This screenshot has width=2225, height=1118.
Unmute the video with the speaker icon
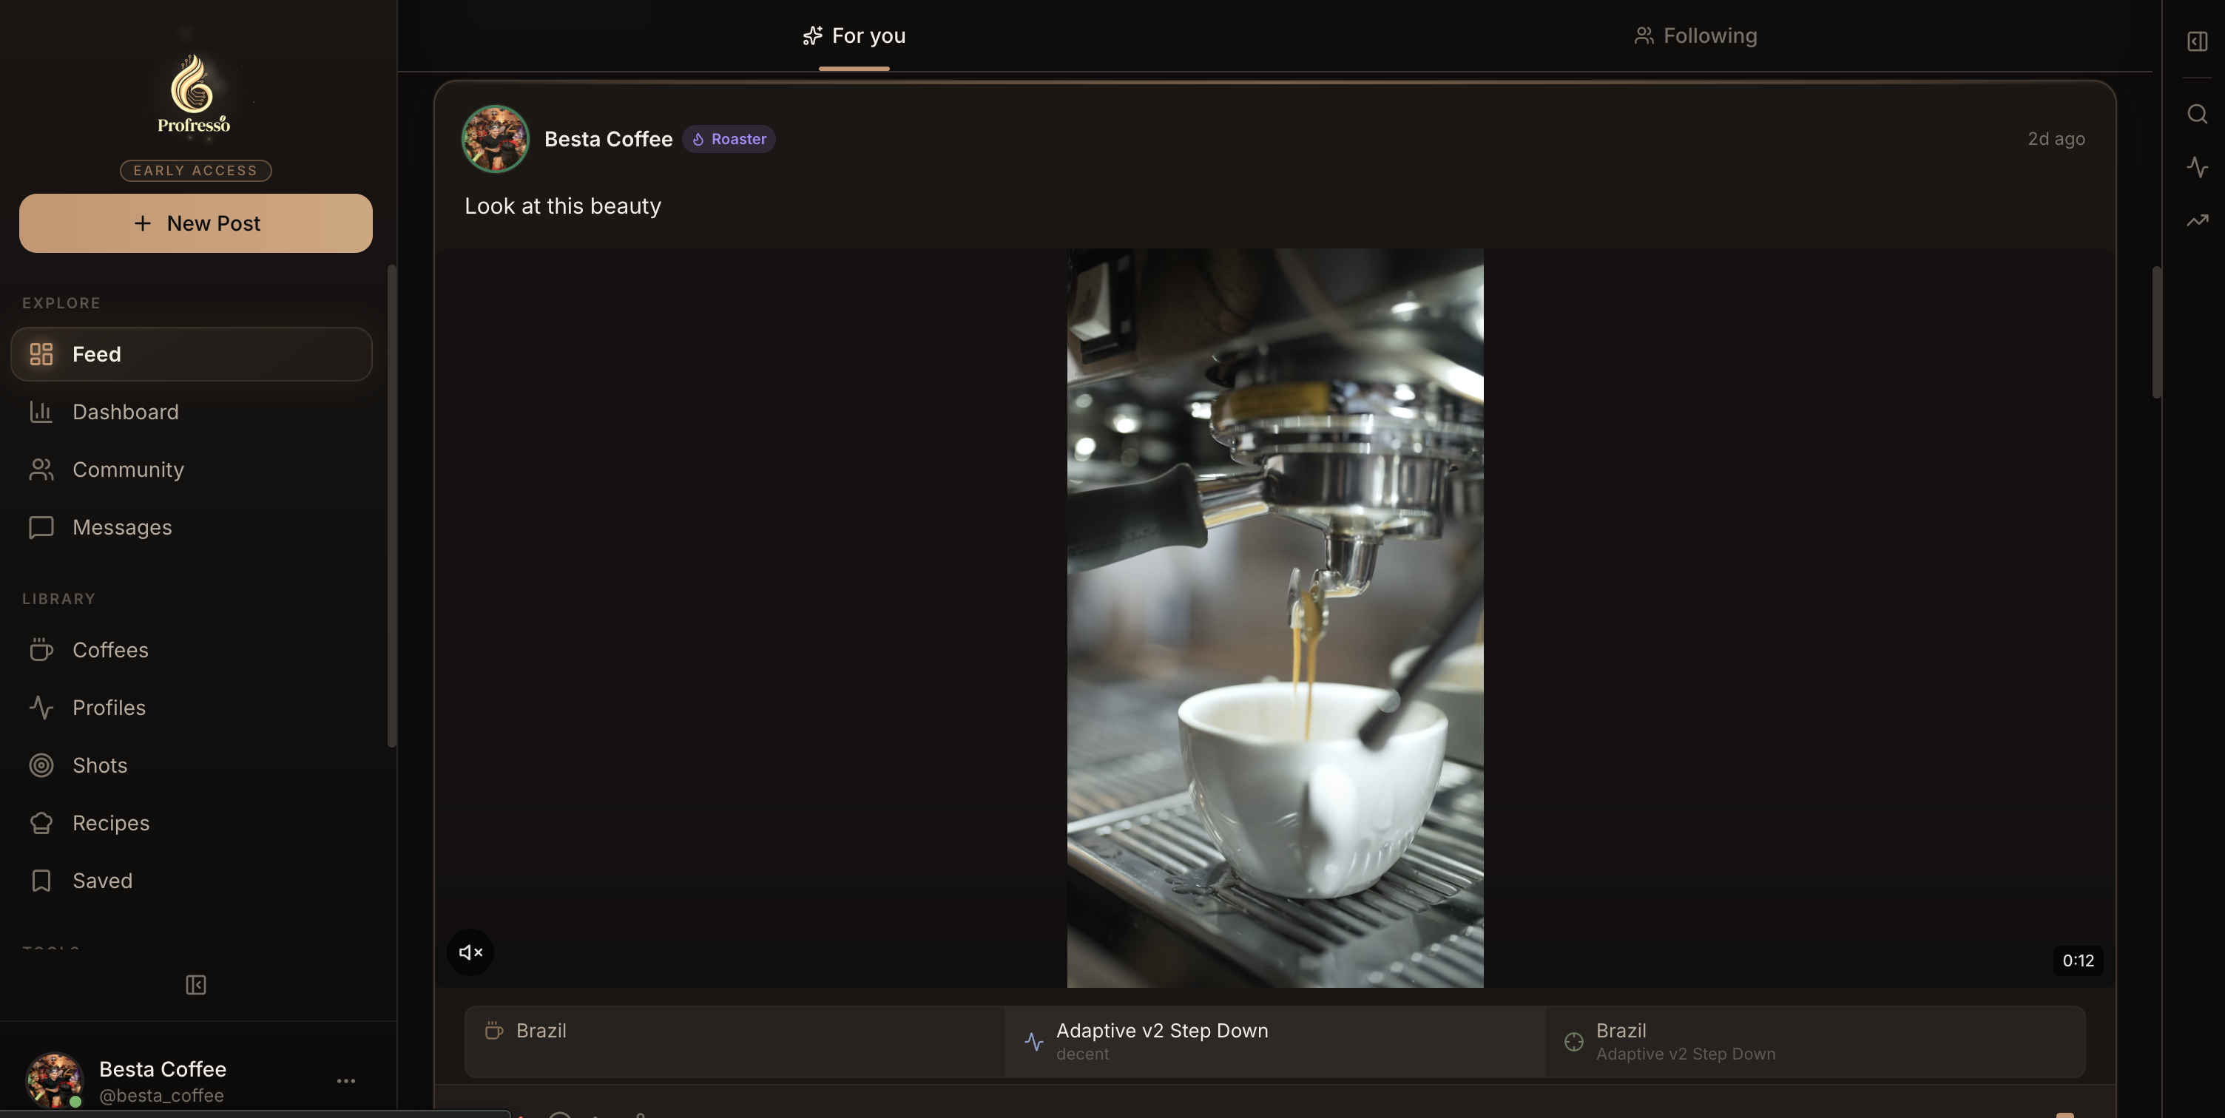point(470,952)
